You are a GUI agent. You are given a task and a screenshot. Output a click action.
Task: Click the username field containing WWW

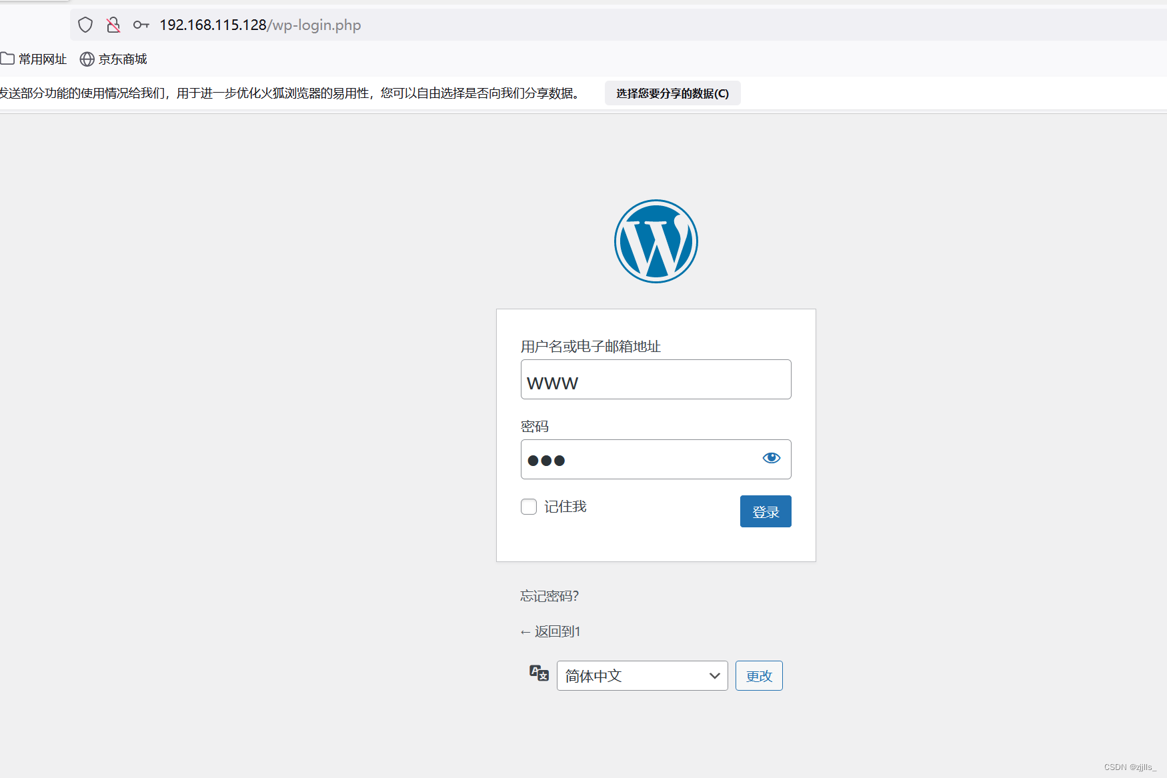pyautogui.click(x=656, y=379)
